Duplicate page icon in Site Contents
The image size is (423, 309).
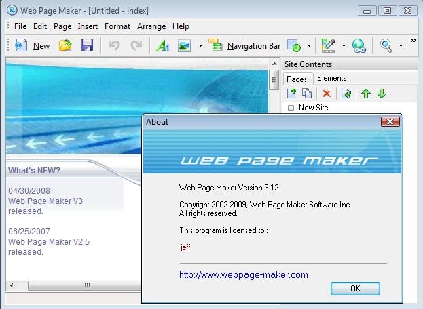point(307,94)
